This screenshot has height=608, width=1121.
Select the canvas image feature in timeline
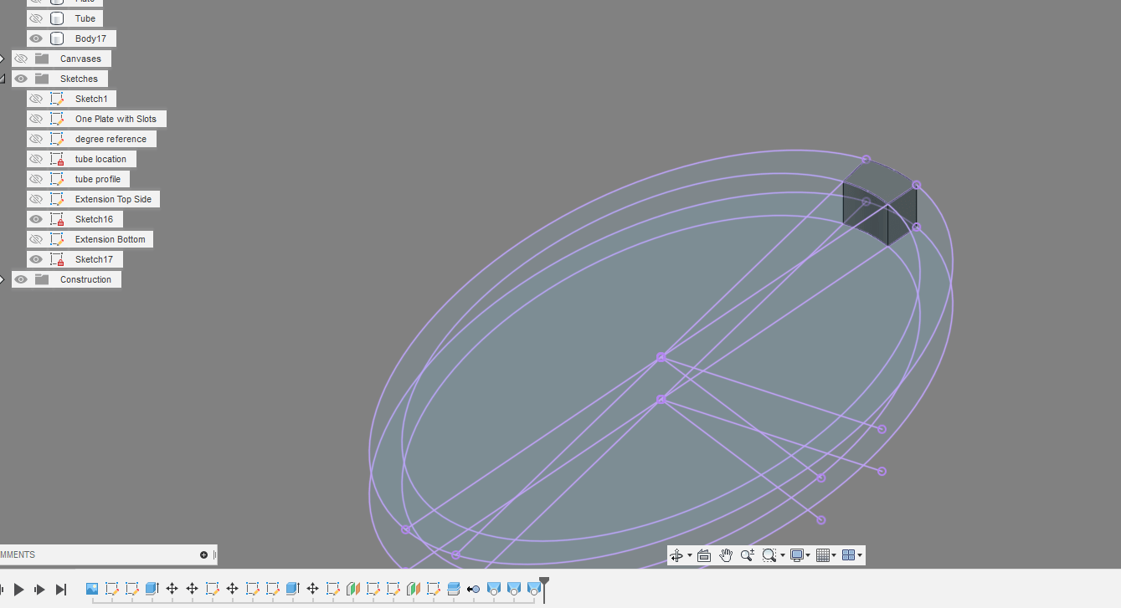click(x=92, y=589)
